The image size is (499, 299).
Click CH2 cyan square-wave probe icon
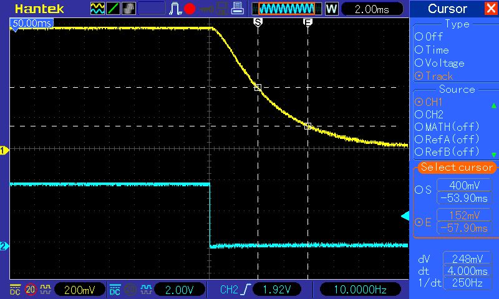click(146, 289)
